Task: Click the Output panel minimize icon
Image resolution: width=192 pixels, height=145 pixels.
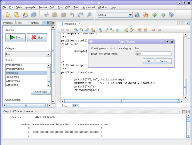Action: 184,111
